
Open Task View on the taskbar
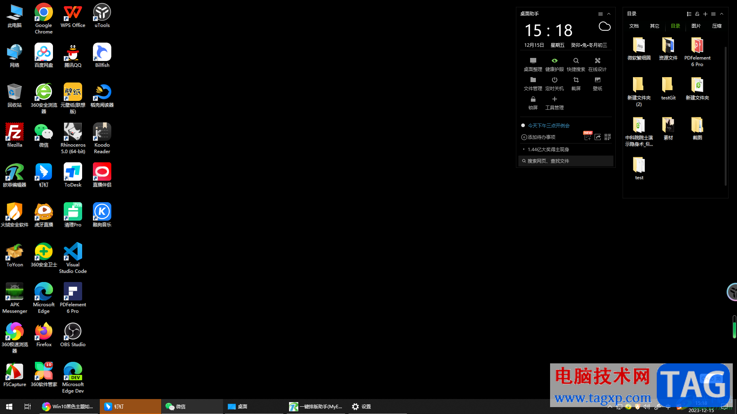[28, 406]
